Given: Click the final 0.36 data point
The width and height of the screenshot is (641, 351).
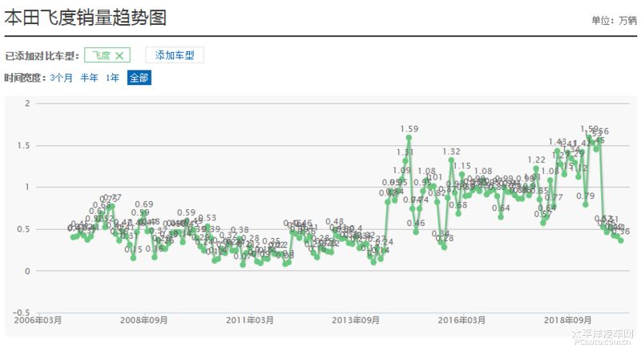Looking at the screenshot, I should click(x=621, y=240).
